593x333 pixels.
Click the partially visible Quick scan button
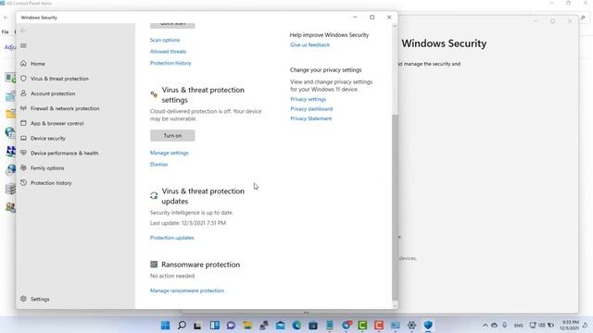point(172,25)
